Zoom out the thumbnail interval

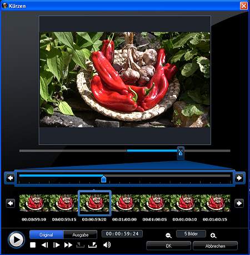tap(168, 236)
